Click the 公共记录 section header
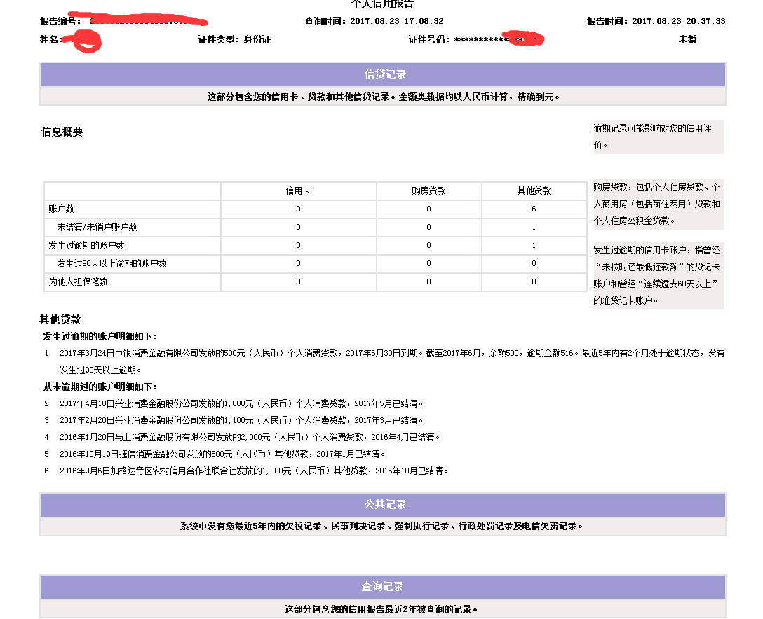 [x=382, y=504]
